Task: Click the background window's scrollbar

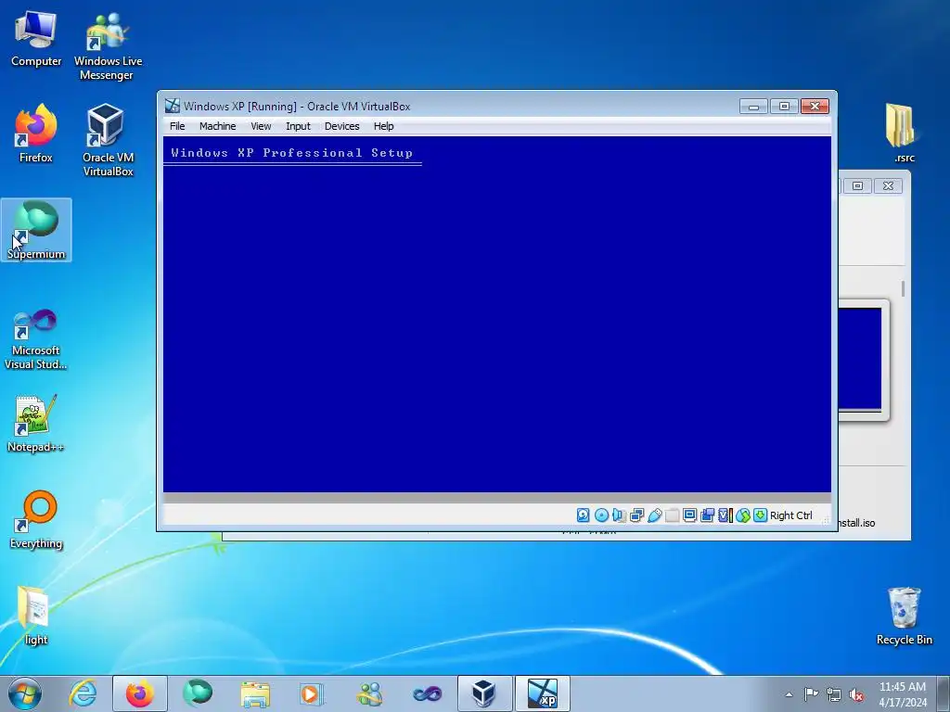Action: point(903,289)
